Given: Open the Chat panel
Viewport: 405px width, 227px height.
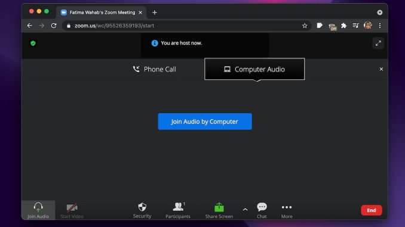Looking at the screenshot, I should [x=262, y=210].
